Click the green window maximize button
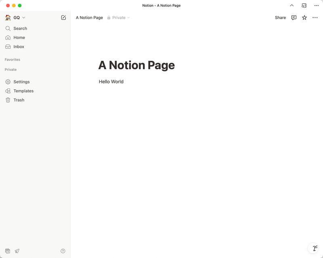The height and width of the screenshot is (258, 323). point(20,6)
